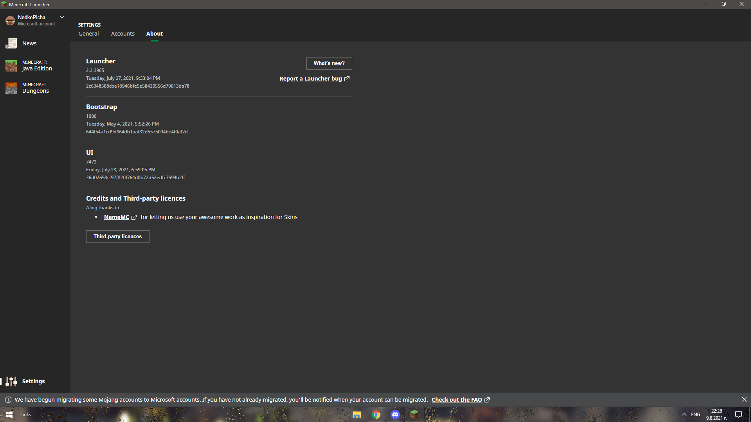This screenshot has height=422, width=751.
Task: Click the Settings sliders icon
Action: pyautogui.click(x=11, y=381)
